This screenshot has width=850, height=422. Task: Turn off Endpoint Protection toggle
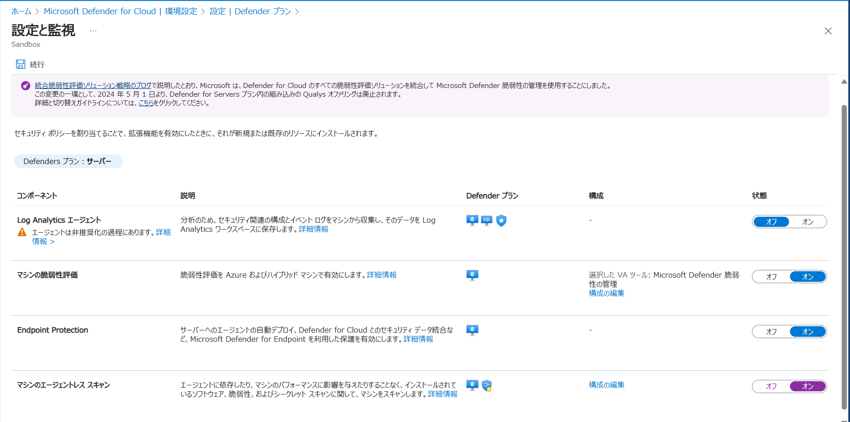771,332
